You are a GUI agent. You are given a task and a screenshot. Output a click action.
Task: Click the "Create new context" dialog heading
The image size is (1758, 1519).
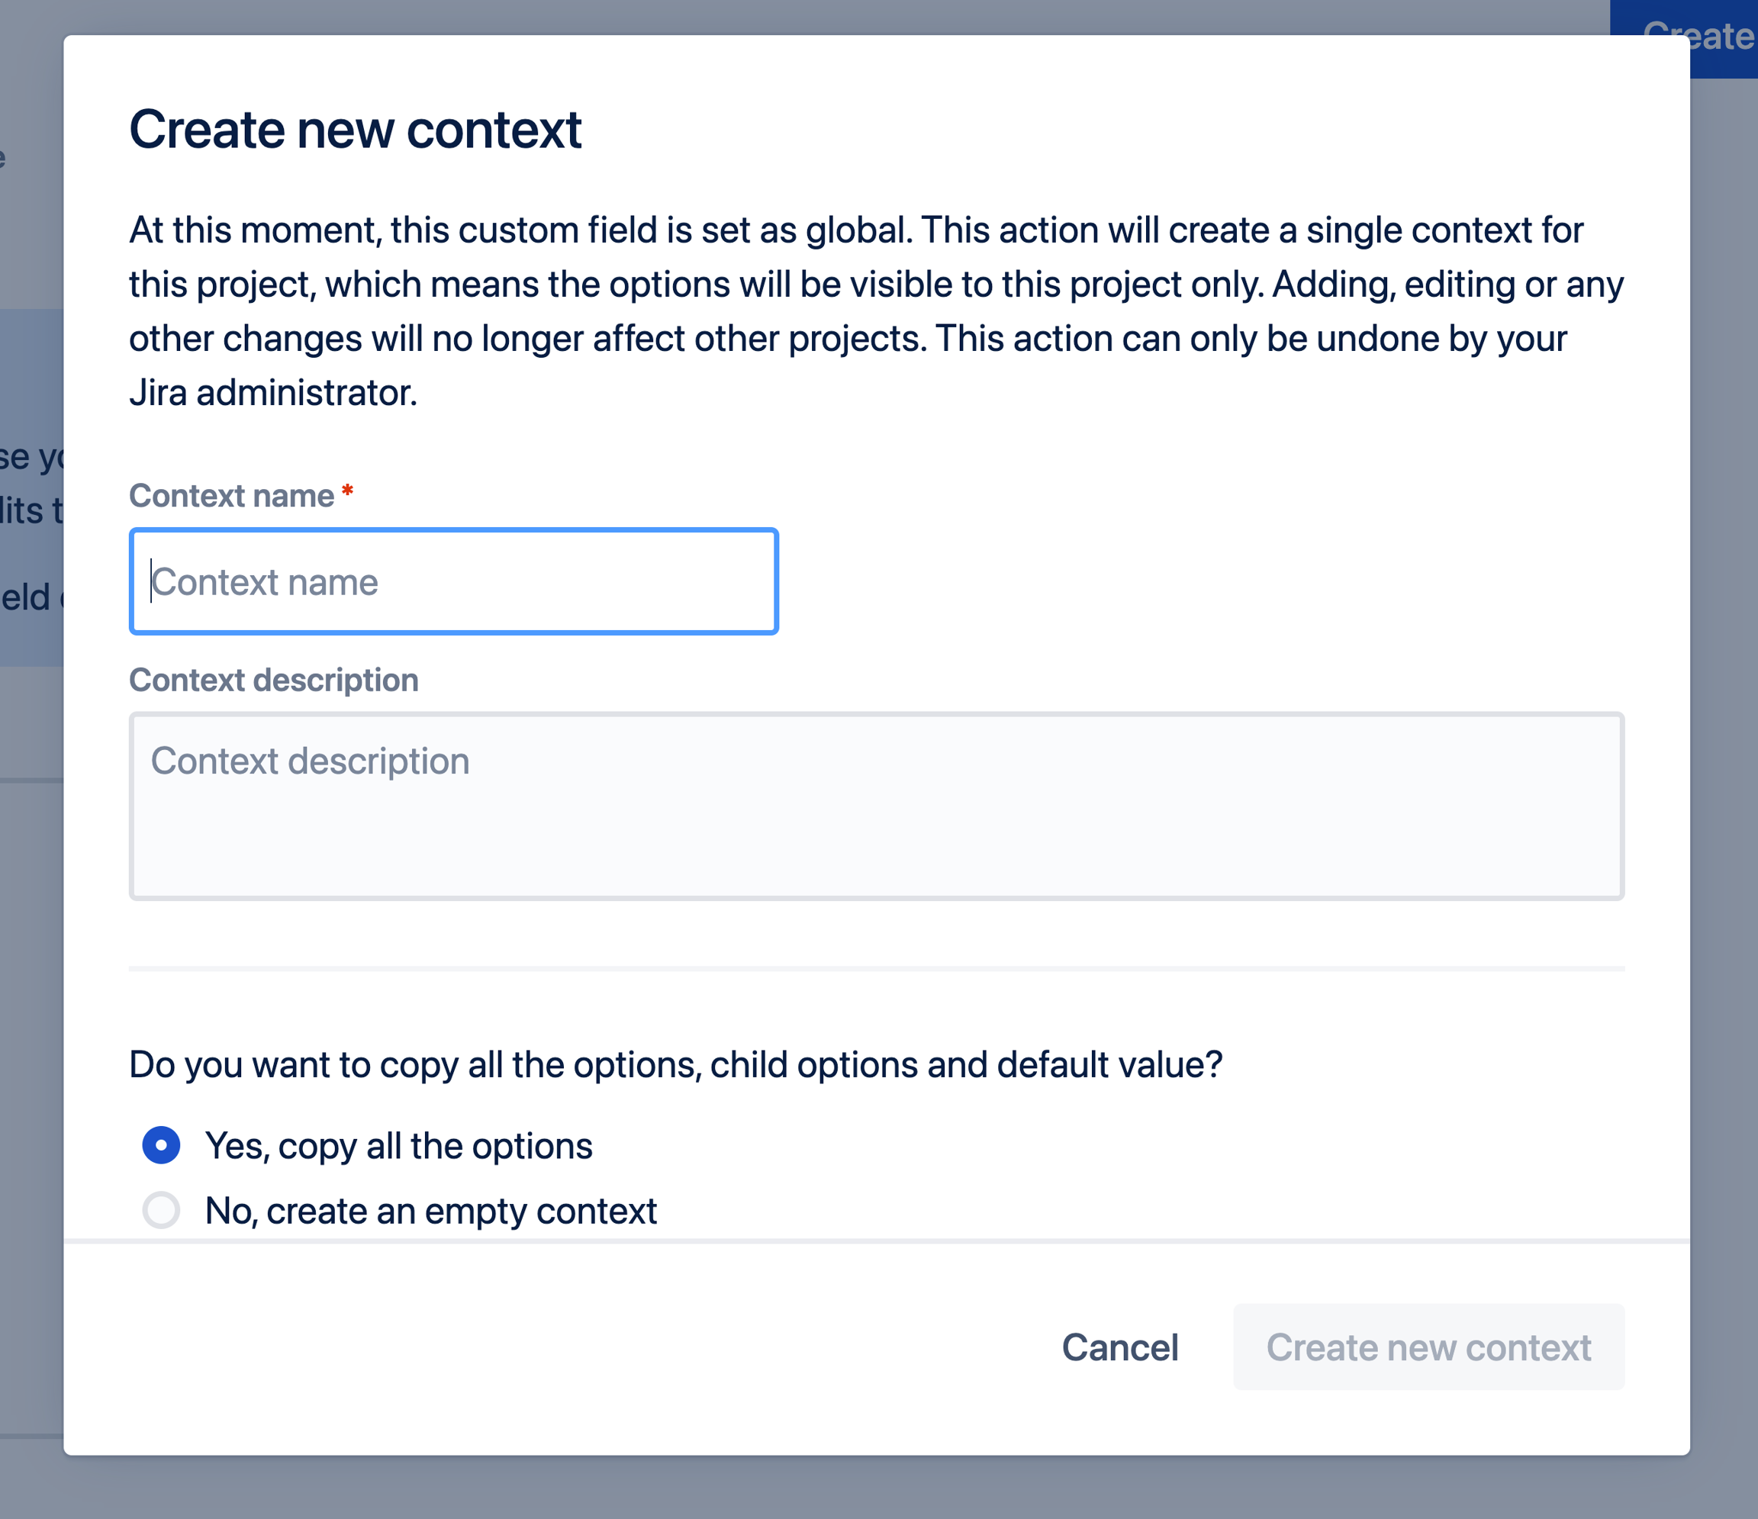(x=355, y=130)
